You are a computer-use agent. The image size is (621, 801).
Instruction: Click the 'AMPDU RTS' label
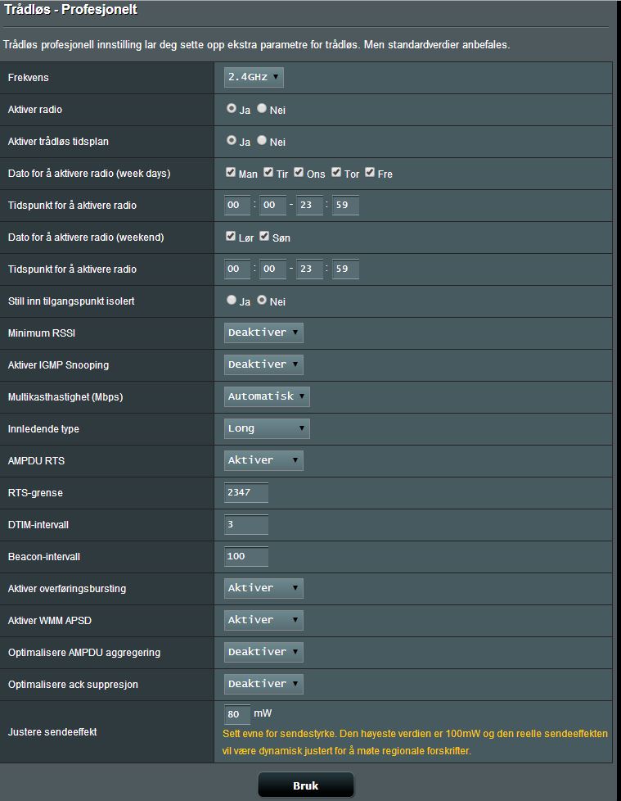[x=36, y=461]
